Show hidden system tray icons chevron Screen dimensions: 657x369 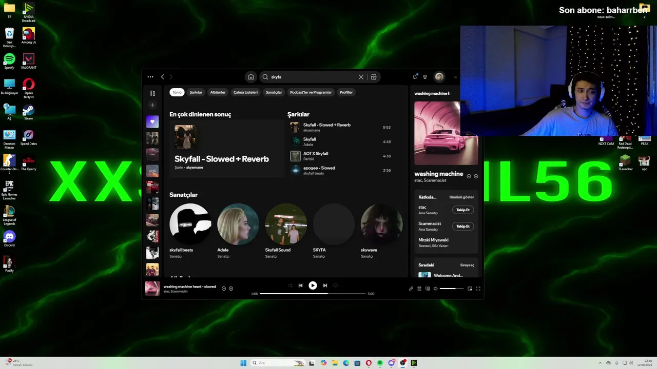coord(600,363)
